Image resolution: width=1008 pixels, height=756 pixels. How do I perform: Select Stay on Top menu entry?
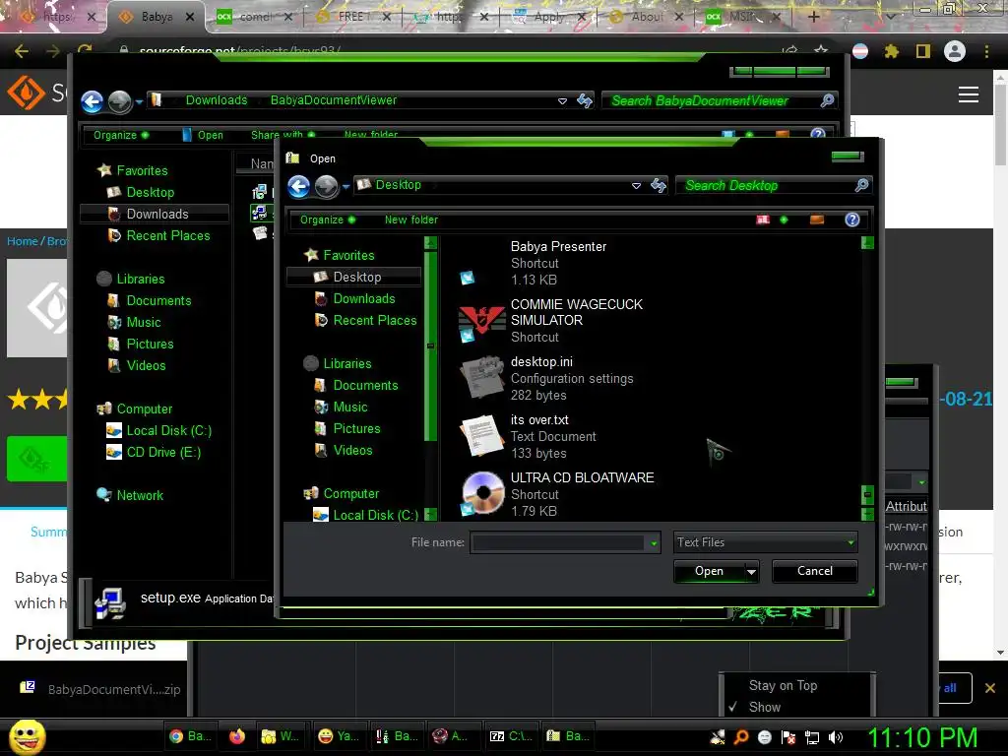pos(783,686)
